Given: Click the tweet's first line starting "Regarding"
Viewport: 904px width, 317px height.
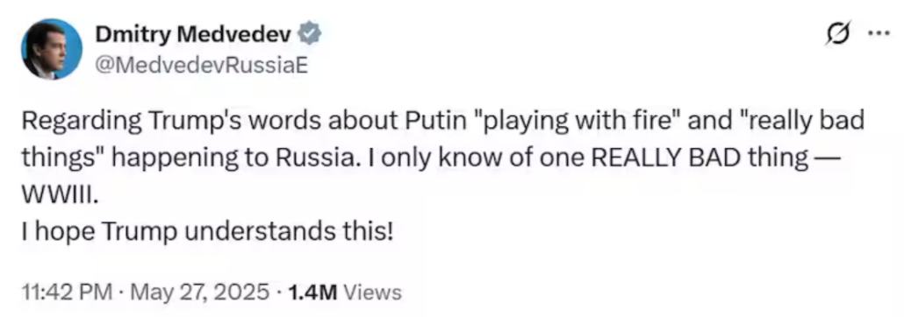Looking at the screenshot, I should (443, 122).
